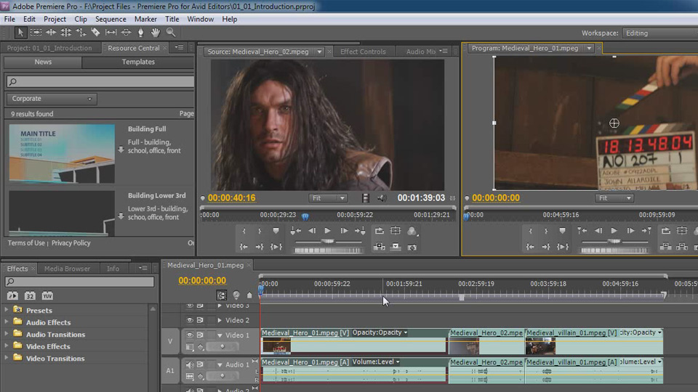Play In to Out in Source monitor

click(x=276, y=247)
